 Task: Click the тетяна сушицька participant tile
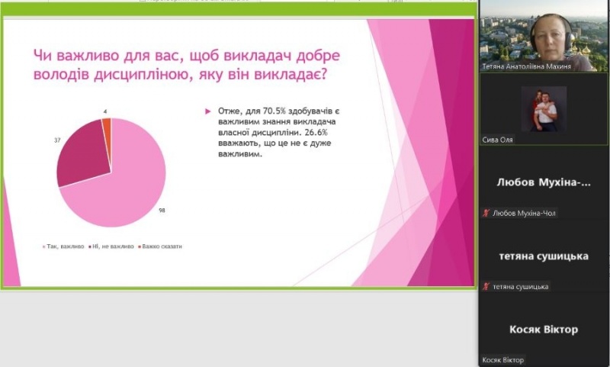(x=544, y=256)
